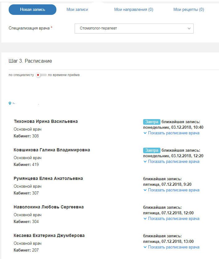The width and height of the screenshot is (219, 259).
Task: Select doctor Тихонова Ирина Васильевна
Action: pyautogui.click(x=46, y=121)
